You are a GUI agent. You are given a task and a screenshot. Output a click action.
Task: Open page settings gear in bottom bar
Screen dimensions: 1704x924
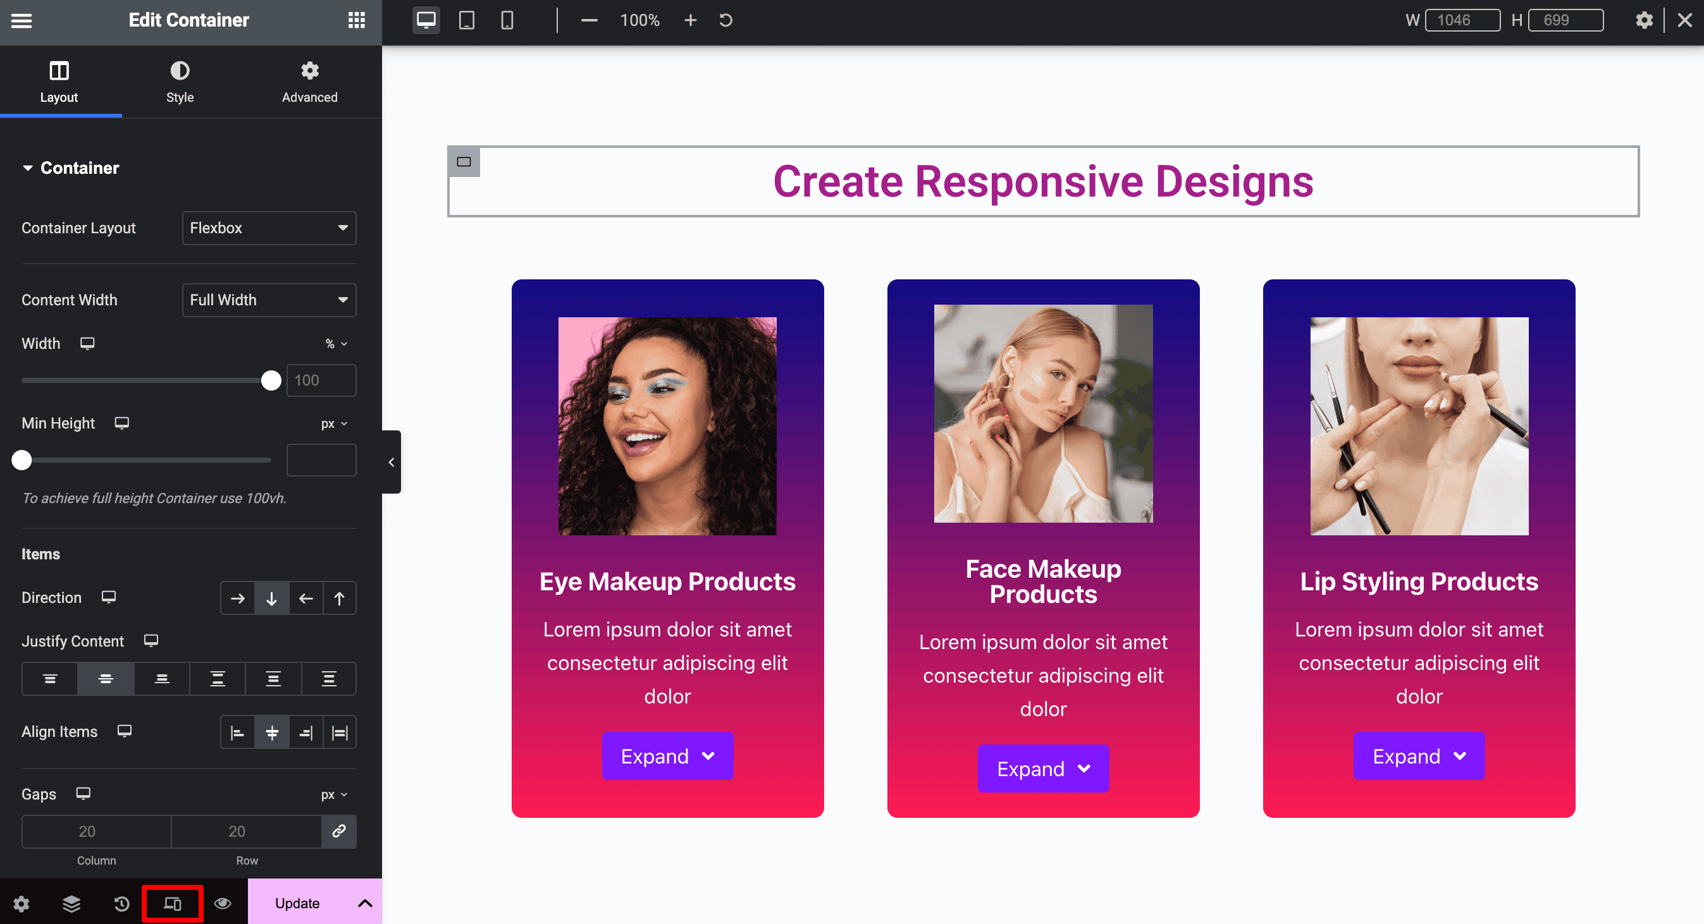[21, 903]
